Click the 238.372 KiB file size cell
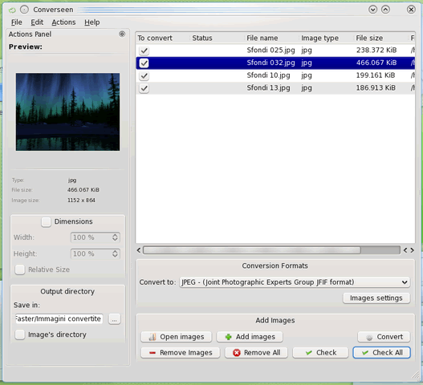Viewport: 423px width, 385px height. coord(376,51)
